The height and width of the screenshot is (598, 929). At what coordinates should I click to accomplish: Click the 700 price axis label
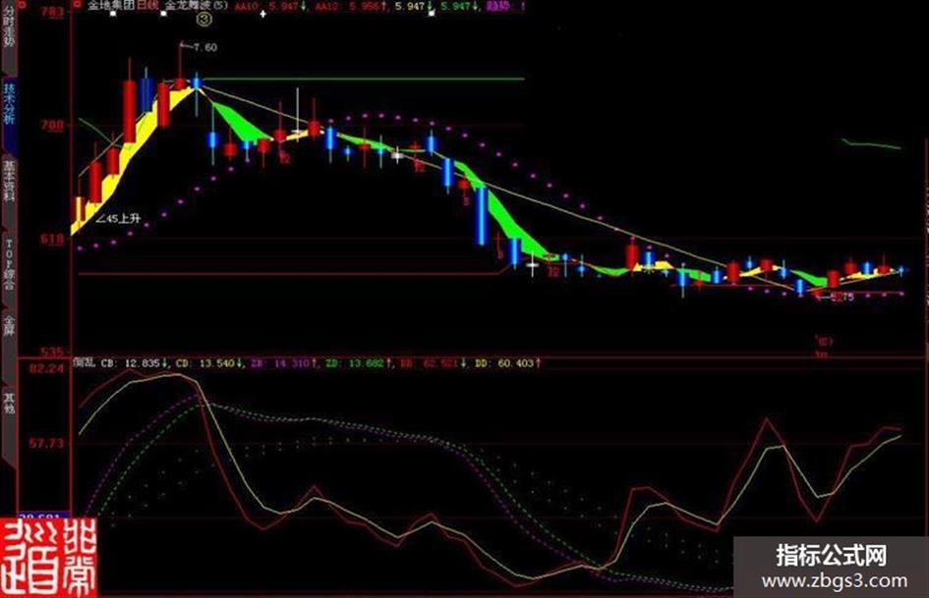click(52, 126)
